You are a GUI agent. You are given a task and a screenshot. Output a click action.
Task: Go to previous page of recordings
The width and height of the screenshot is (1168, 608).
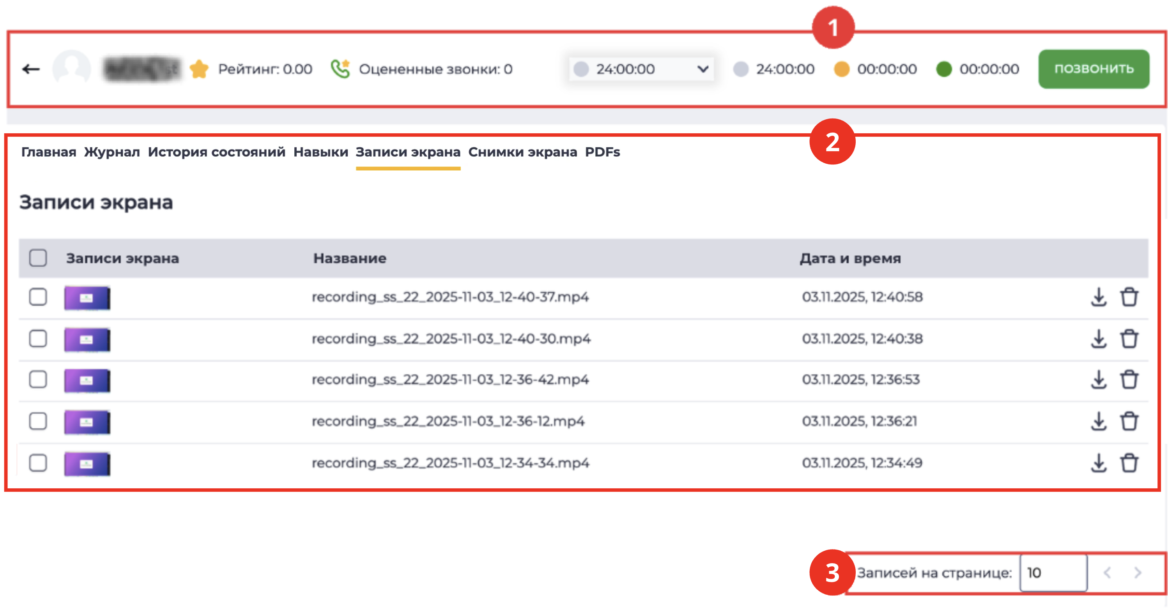pos(1107,573)
